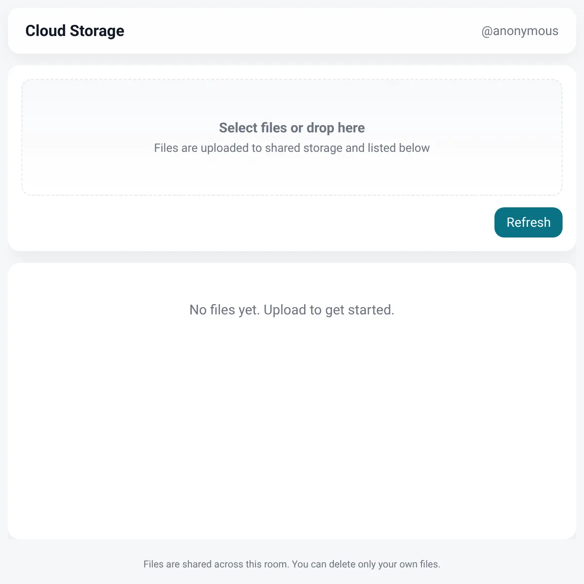The height and width of the screenshot is (584, 584).
Task: Click the word 'Cloud' in the page title
Action: point(46,31)
